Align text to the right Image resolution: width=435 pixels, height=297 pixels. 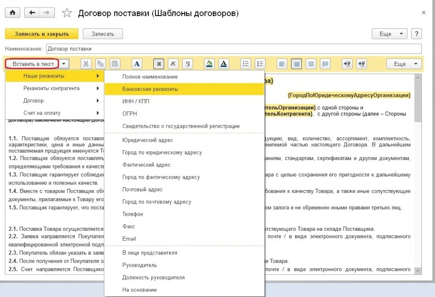point(311,64)
